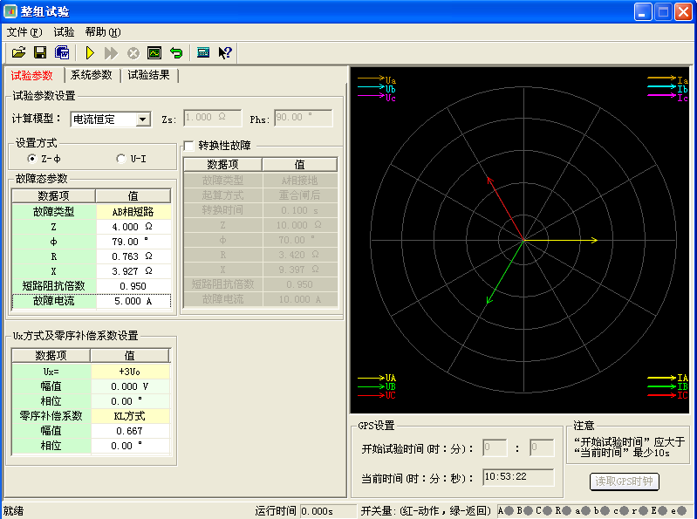Click the open file folder icon
Image resolution: width=697 pixels, height=519 pixels.
point(18,53)
